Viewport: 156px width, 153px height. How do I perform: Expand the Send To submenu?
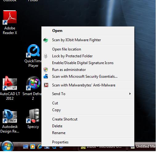point(92,94)
